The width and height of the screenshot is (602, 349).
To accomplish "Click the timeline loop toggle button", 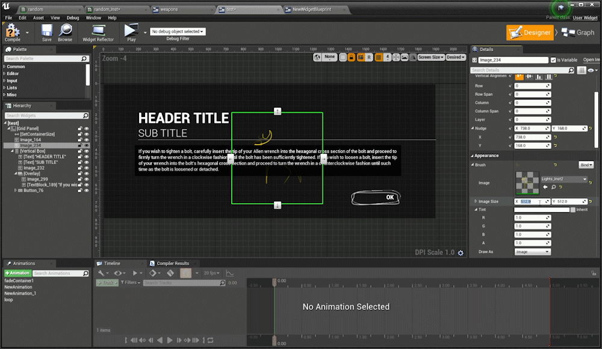I will tap(210, 340).
